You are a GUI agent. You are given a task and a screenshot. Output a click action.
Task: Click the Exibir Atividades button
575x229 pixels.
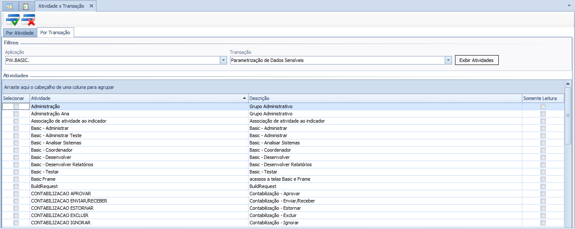(476, 60)
